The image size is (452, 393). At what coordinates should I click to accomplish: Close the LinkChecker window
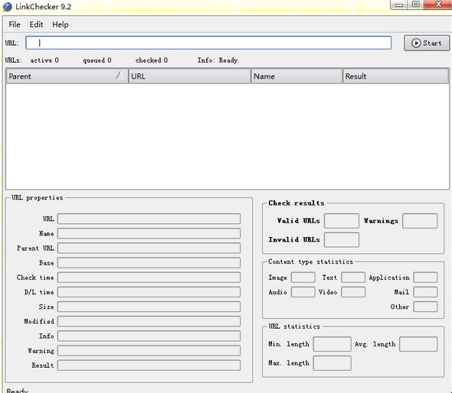[438, 5]
